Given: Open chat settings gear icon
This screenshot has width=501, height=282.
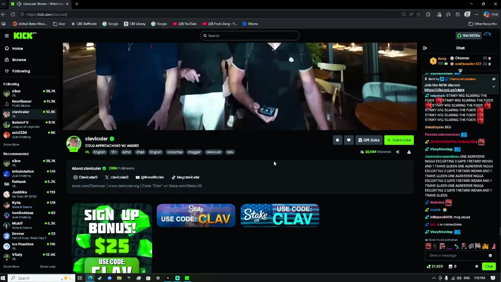Looking at the screenshot, I should (x=476, y=266).
